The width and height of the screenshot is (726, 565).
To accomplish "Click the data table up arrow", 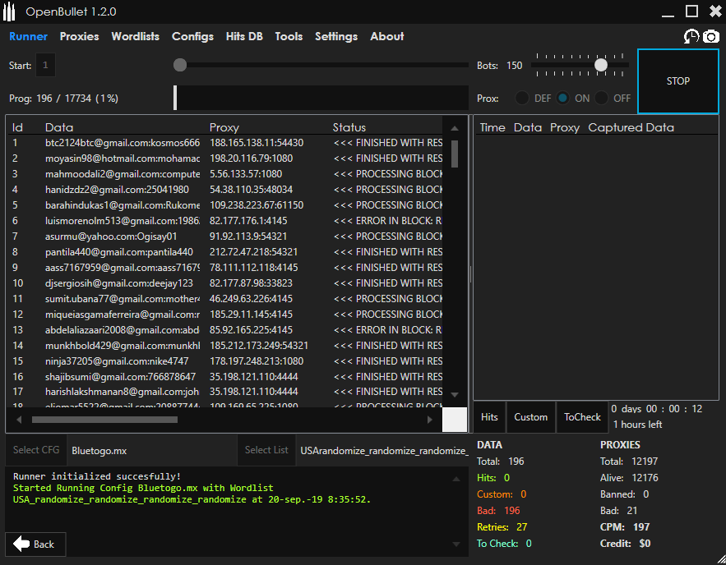I will pyautogui.click(x=455, y=128).
